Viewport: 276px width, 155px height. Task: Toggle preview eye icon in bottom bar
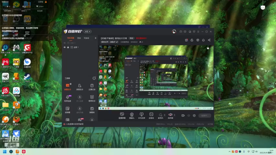[189, 115]
